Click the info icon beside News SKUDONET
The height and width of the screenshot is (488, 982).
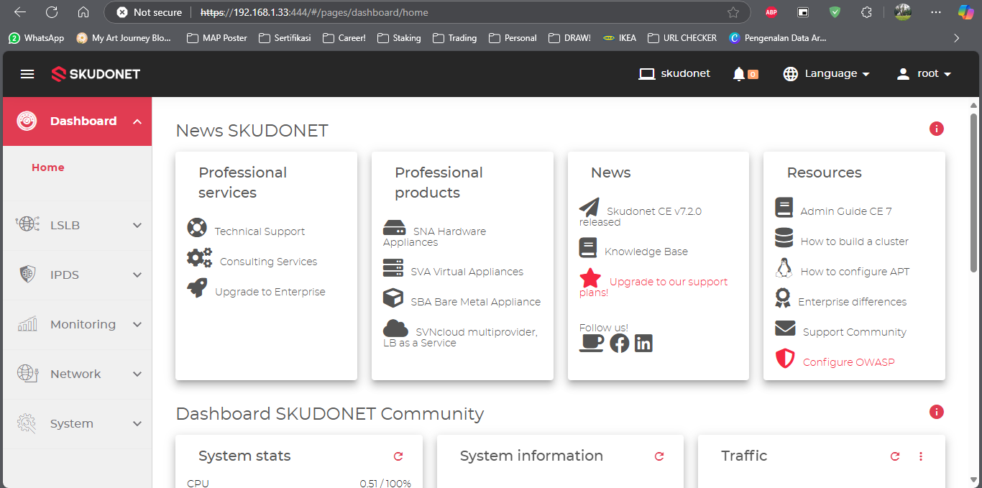(936, 129)
